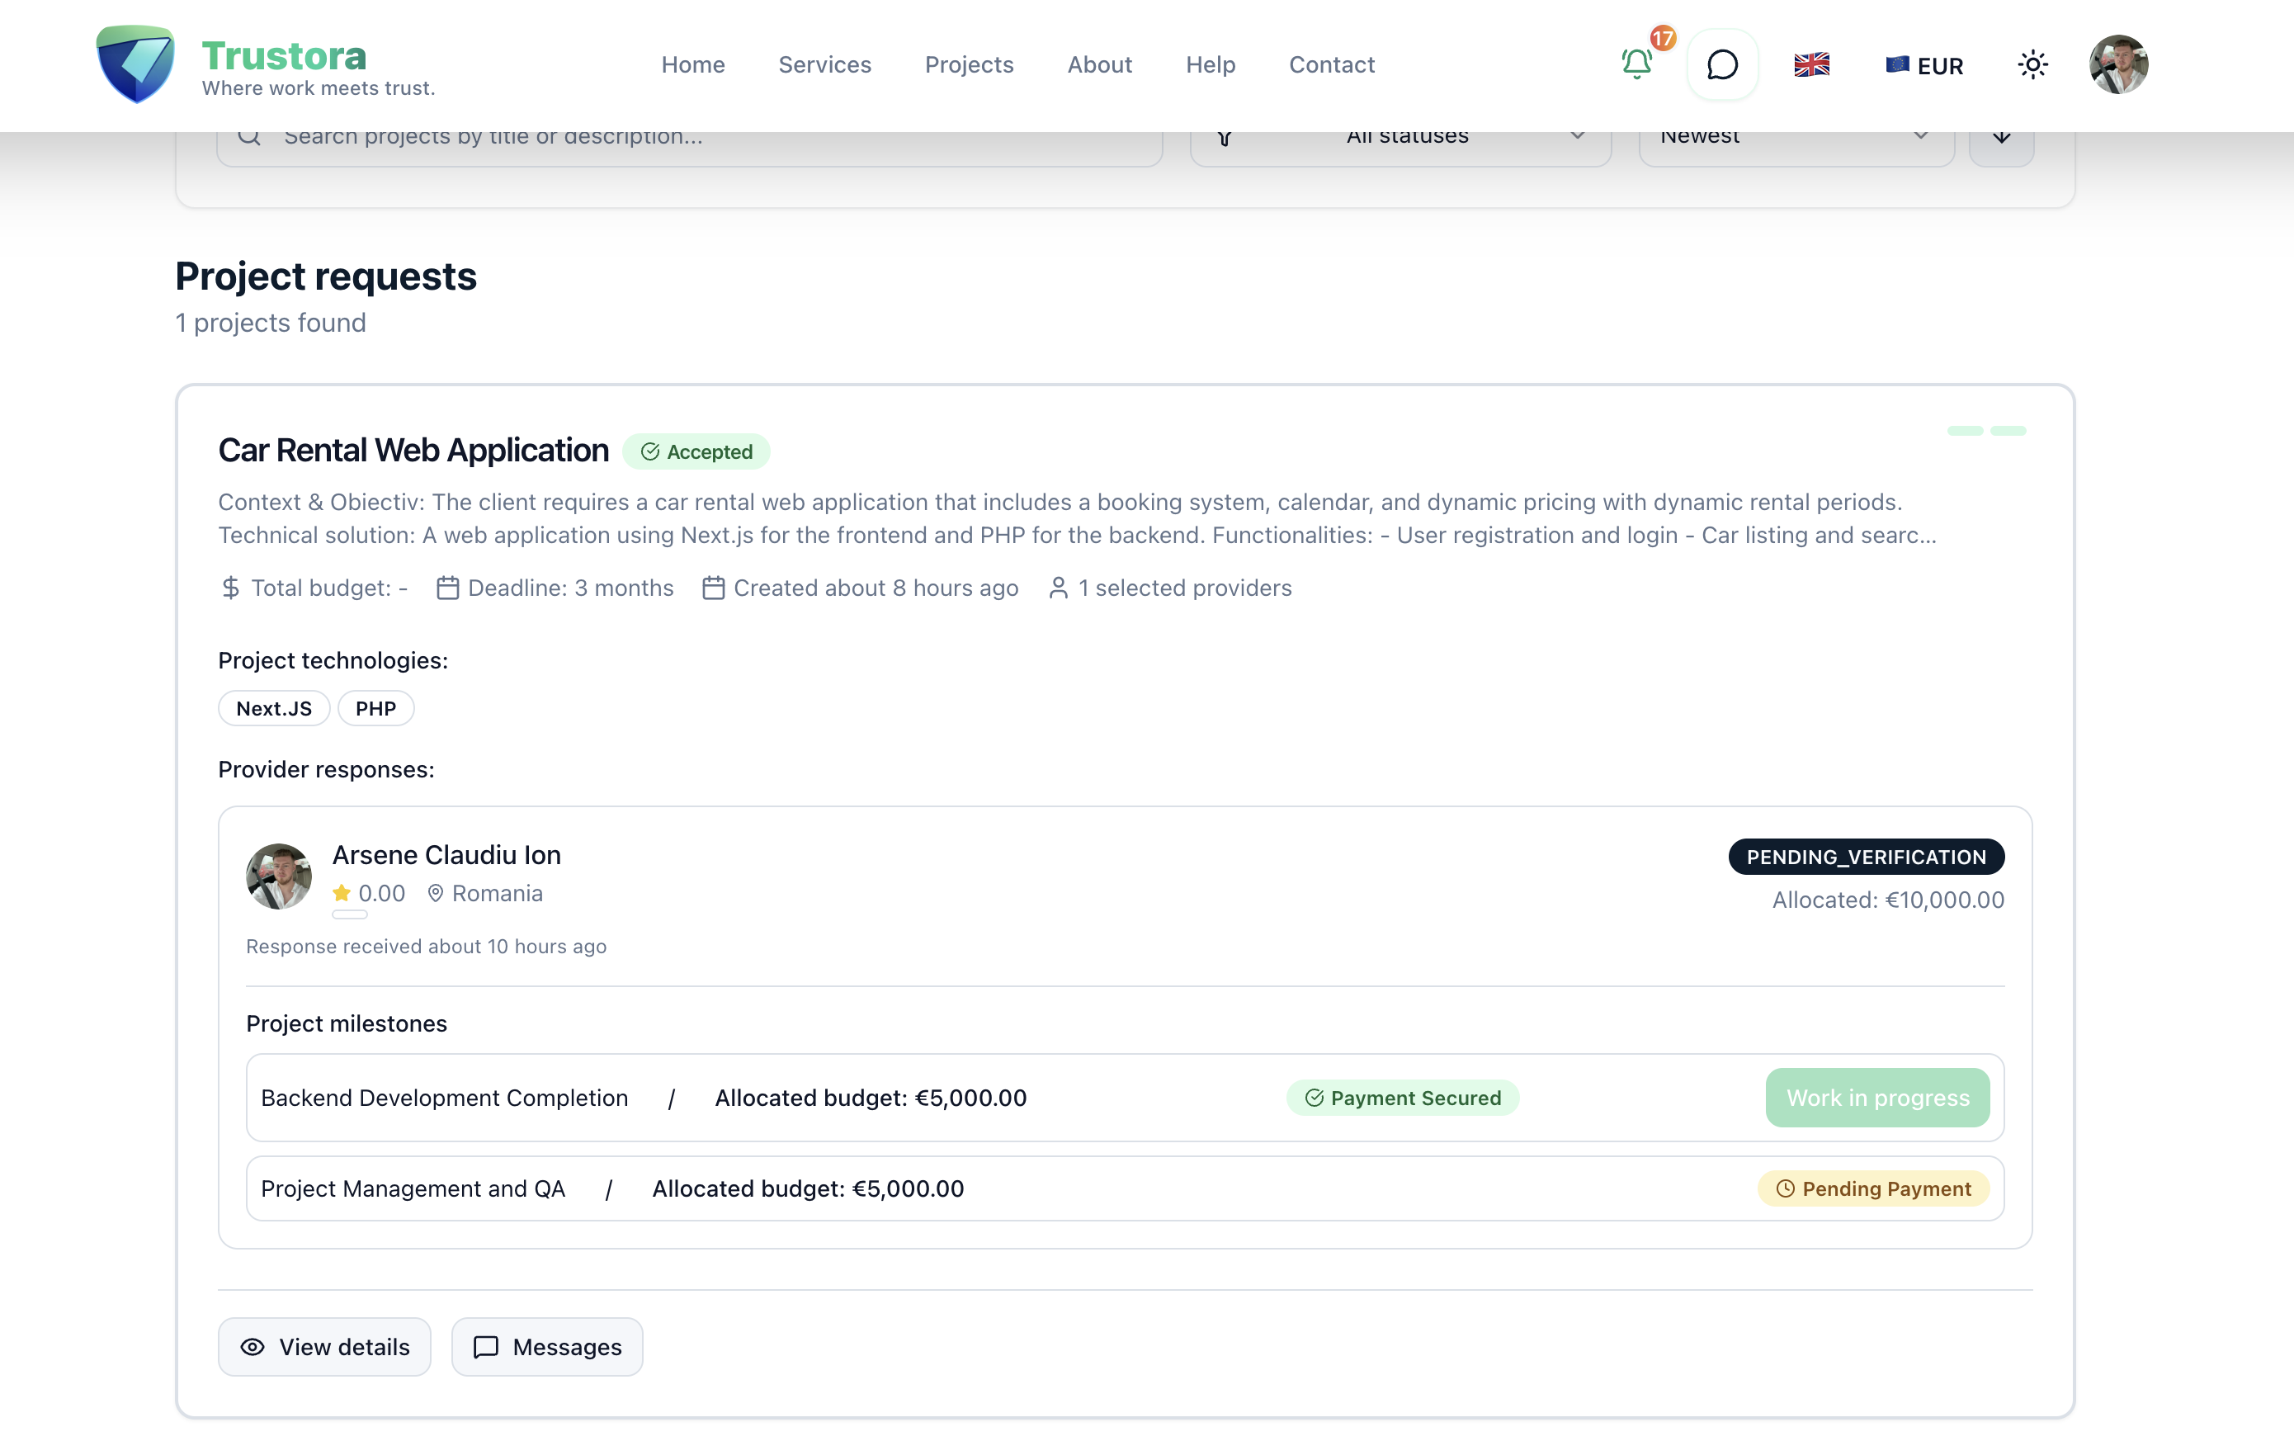Image resolution: width=2294 pixels, height=1441 pixels.
Task: Open Messages for the Car Rental project
Action: click(x=546, y=1347)
